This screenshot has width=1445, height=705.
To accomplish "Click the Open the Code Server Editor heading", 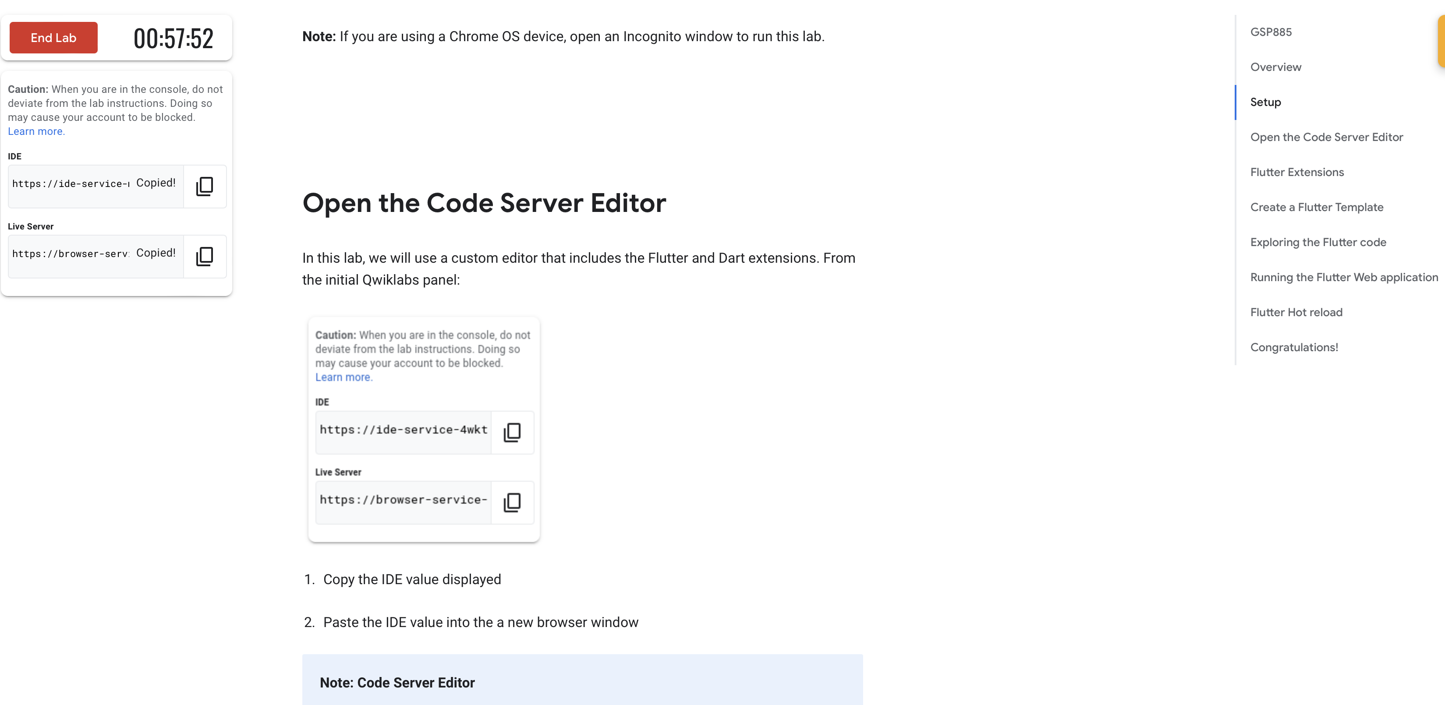I will (484, 203).
